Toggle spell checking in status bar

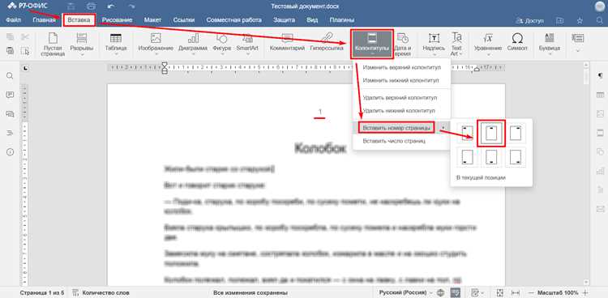coord(456,292)
